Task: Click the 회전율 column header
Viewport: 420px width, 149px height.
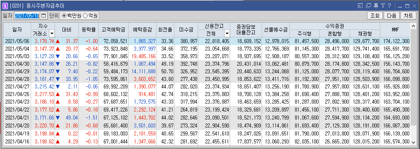Action: click(165, 30)
